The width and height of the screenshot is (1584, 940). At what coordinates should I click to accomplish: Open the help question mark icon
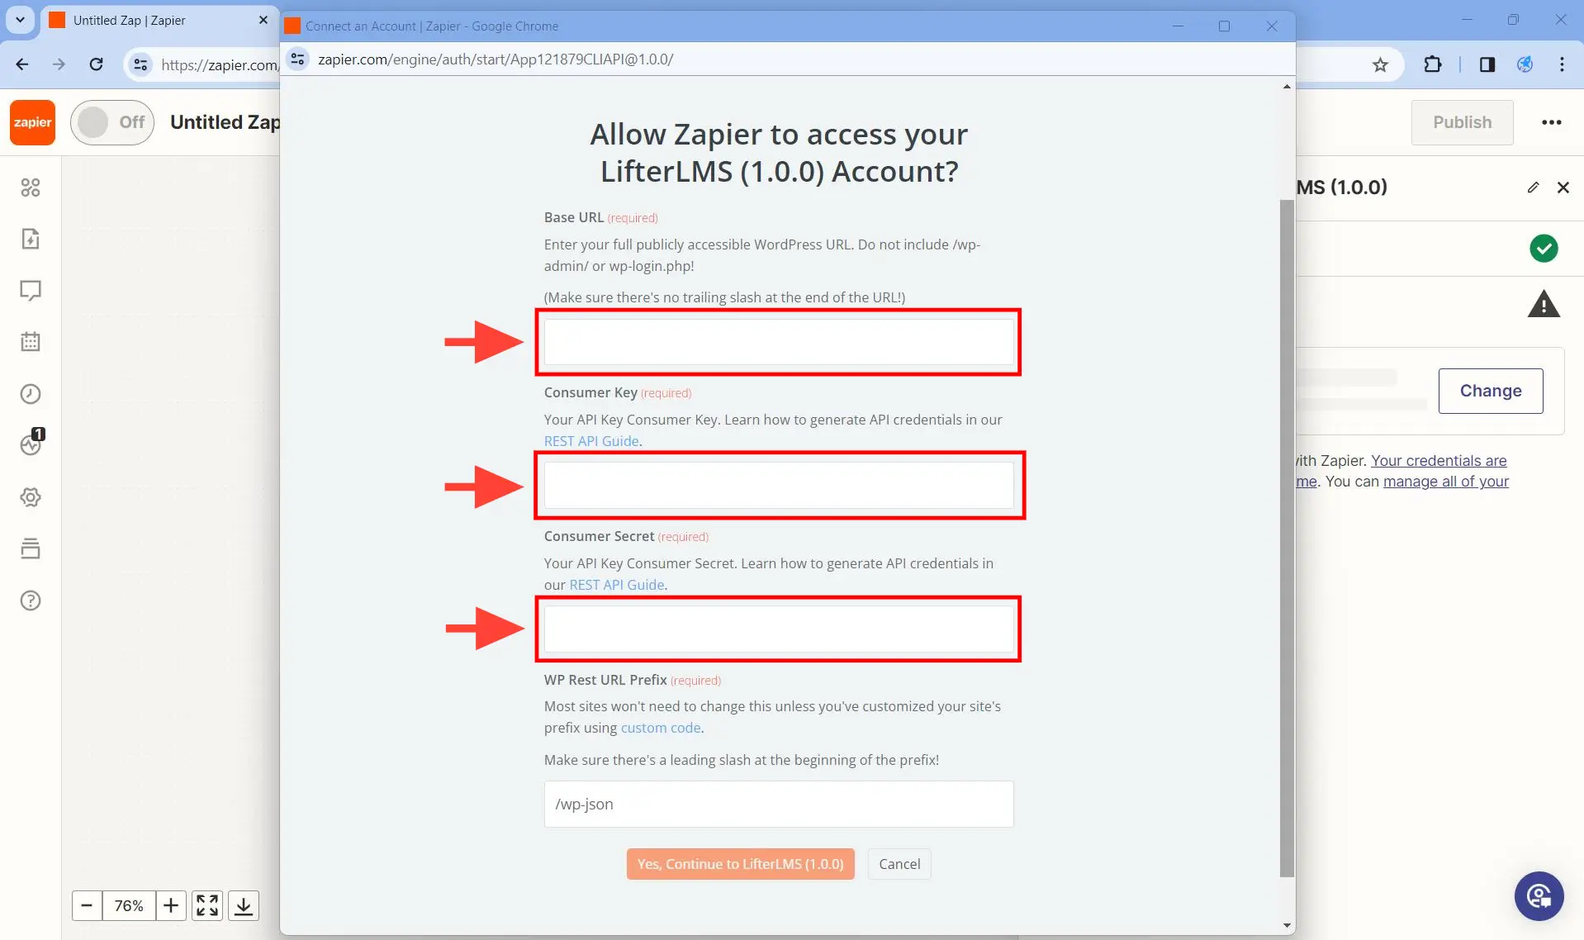tap(31, 601)
